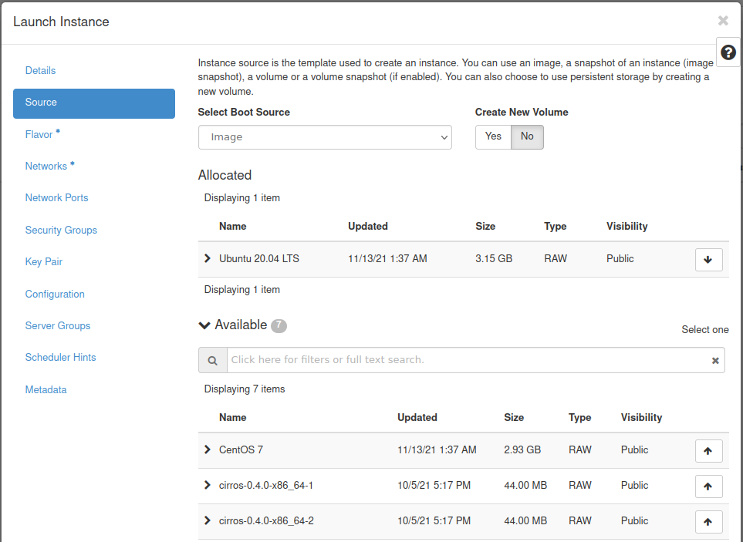Open the Security Groups section

tap(61, 230)
